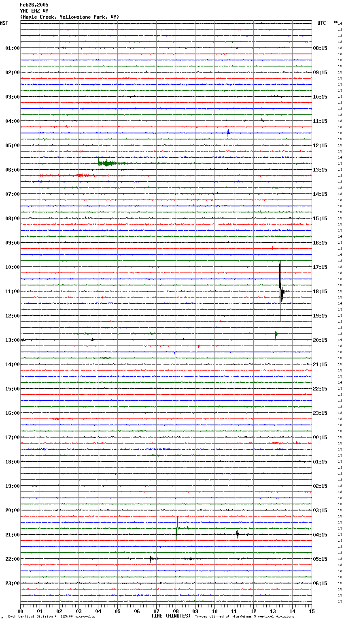344x622 pixels.
Task: Click the green spike just before 13:00 MST
Action: pos(276,334)
